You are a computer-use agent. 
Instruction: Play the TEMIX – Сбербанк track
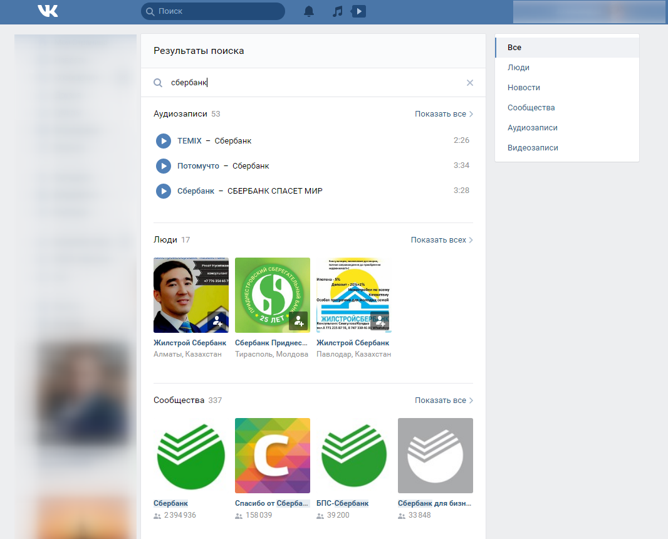pyautogui.click(x=163, y=141)
